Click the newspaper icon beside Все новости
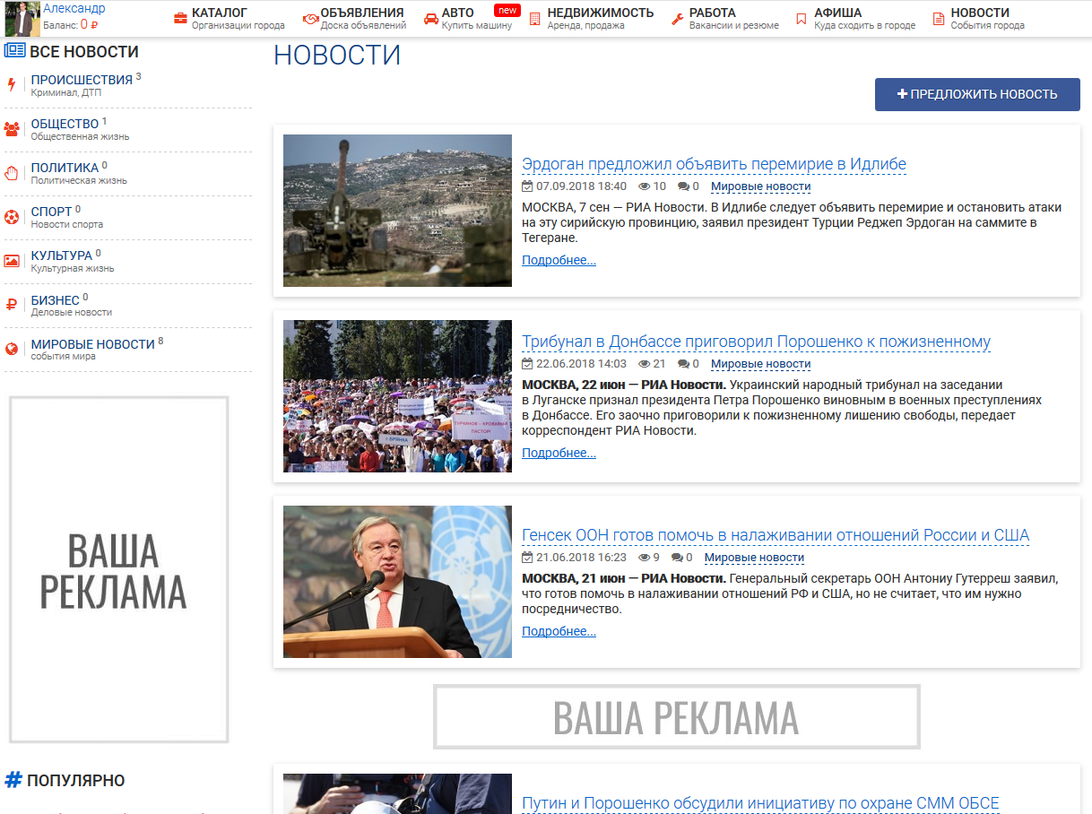Screen dimensions: 1092x814 click(14, 51)
